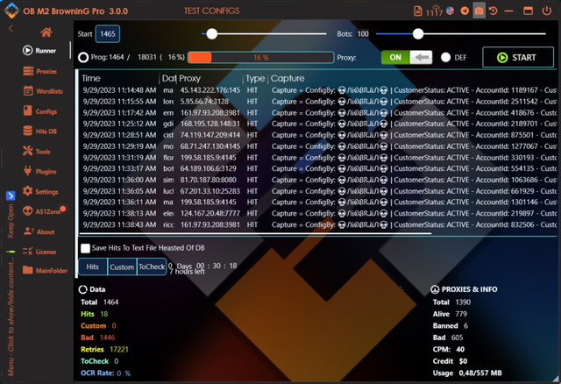Open Tools wrench icon in sidebar

point(27,151)
